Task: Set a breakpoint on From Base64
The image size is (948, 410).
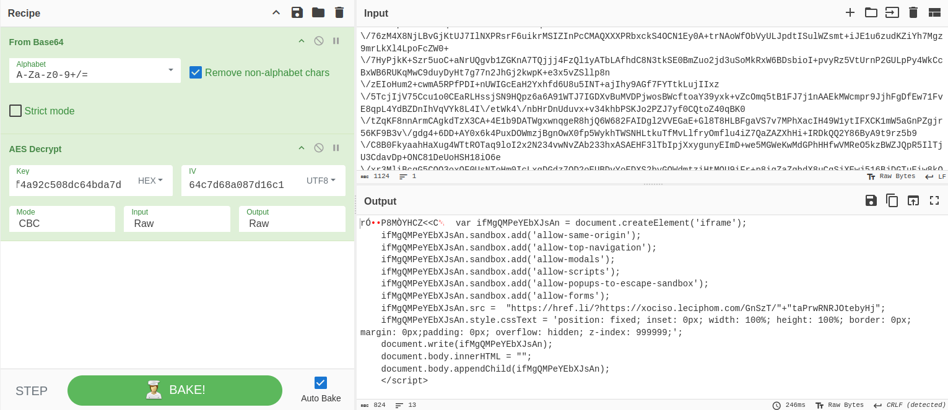Action: click(336, 41)
